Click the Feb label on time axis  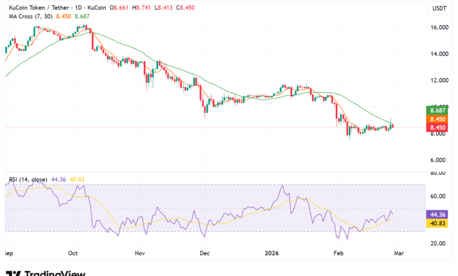(338, 254)
